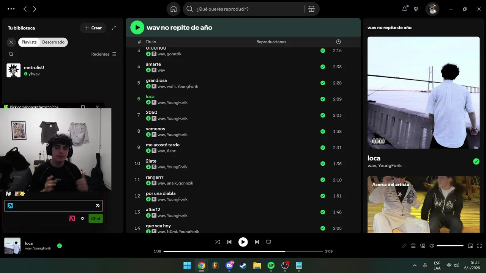Toggle saved checkmark for vamonos
The width and height of the screenshot is (486, 273).
pyautogui.click(x=322, y=132)
